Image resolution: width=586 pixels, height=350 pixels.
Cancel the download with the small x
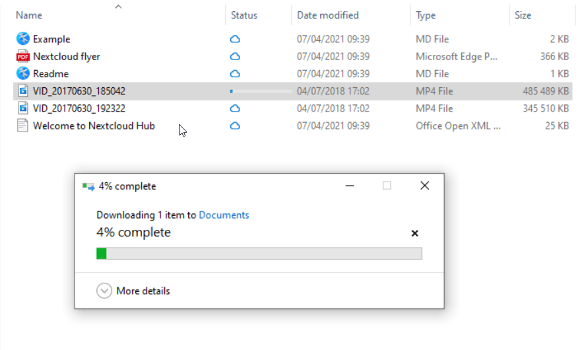coord(415,233)
